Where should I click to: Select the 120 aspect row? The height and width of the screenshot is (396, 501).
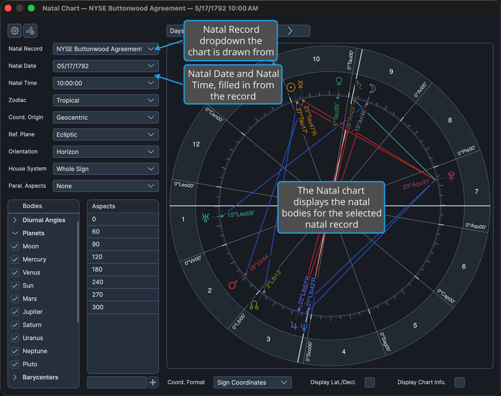click(123, 257)
